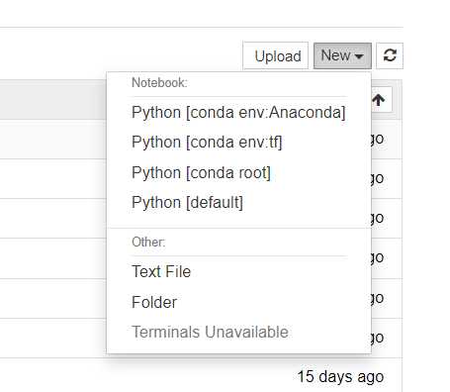Click the sort arrow icon in list header

[379, 100]
